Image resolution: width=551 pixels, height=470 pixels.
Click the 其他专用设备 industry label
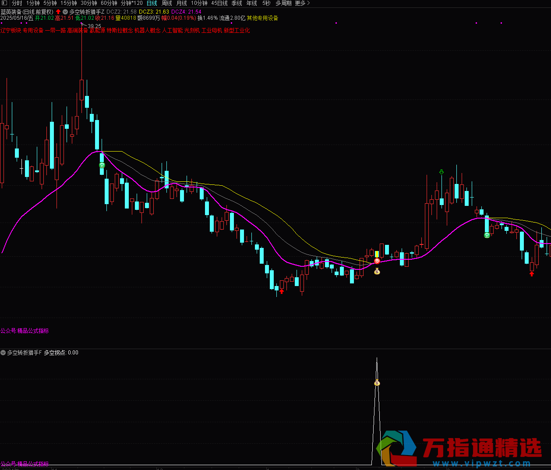tap(262, 18)
